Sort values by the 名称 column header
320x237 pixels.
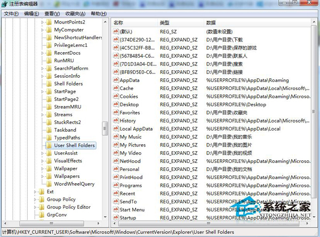tap(135, 22)
